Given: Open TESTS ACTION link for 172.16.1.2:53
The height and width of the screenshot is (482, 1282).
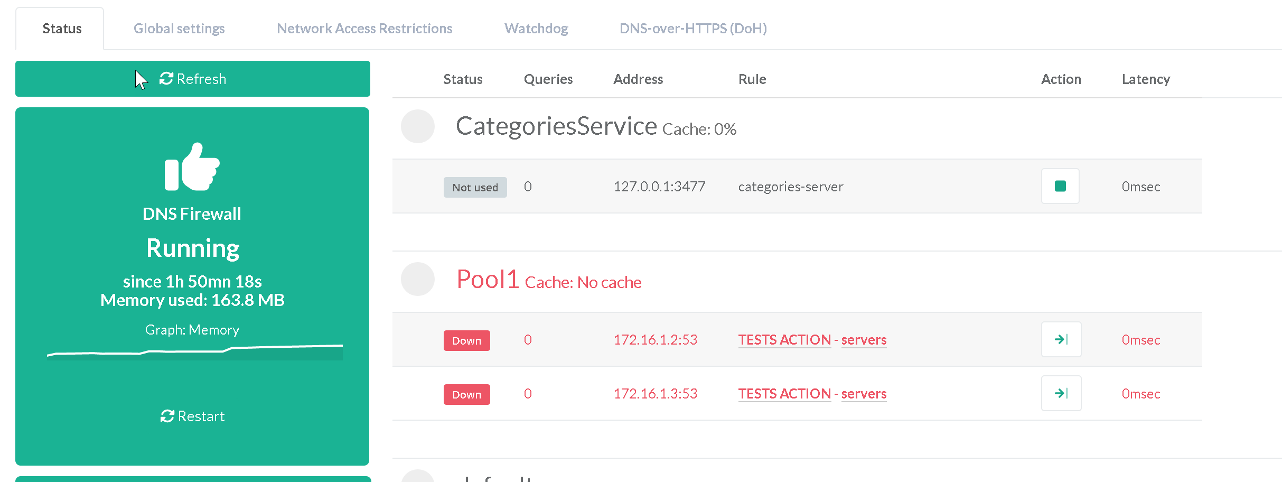Looking at the screenshot, I should tap(784, 340).
